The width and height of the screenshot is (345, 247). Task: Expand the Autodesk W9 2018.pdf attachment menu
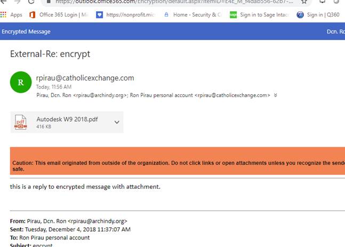(x=117, y=122)
